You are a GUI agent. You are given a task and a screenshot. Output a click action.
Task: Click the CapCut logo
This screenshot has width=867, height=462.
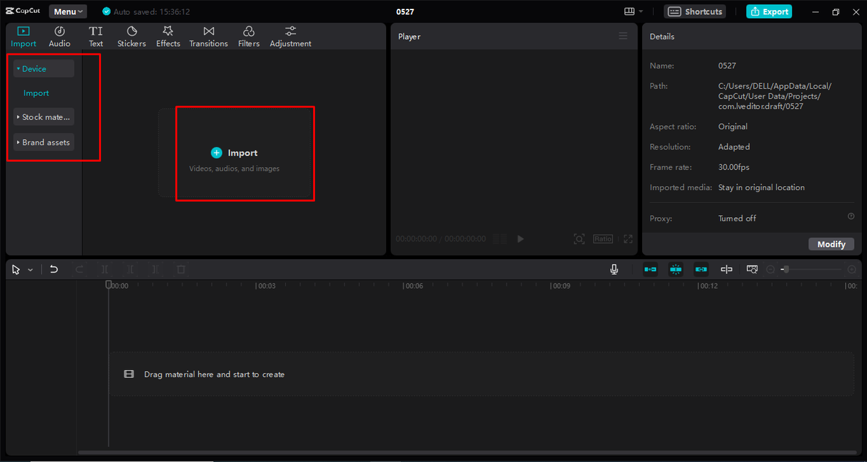[23, 11]
